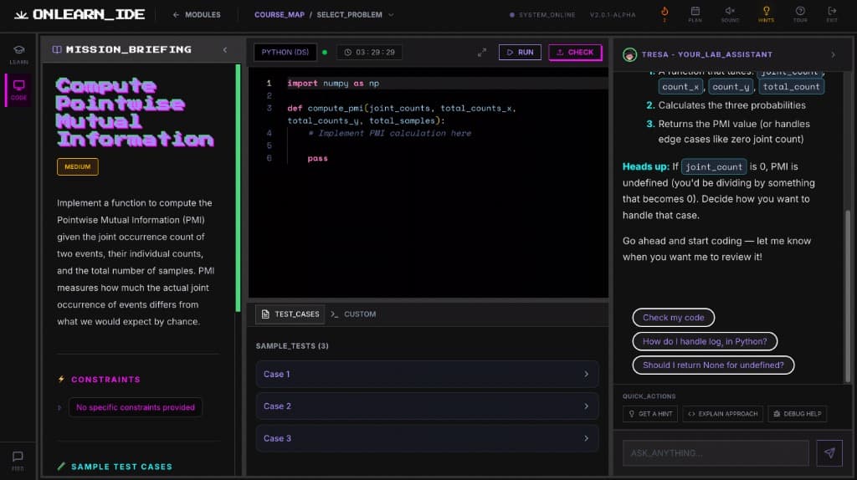Screen dimensions: 857x480
Task: Click the Check button
Action: pos(575,52)
